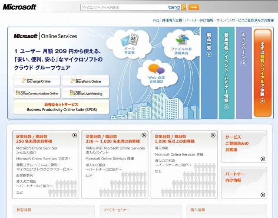Click Microsoft Online Services 詳細 in 1,000名以上 card
Image resolution: width=278 pixels, height=218 pixels.
[179, 154]
